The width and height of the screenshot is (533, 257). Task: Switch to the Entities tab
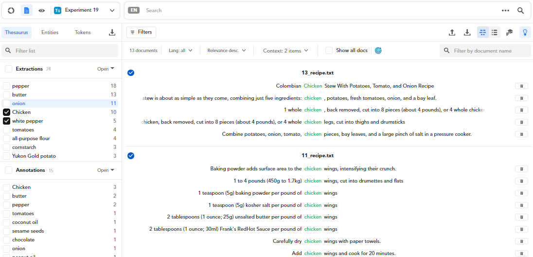pyautogui.click(x=50, y=33)
